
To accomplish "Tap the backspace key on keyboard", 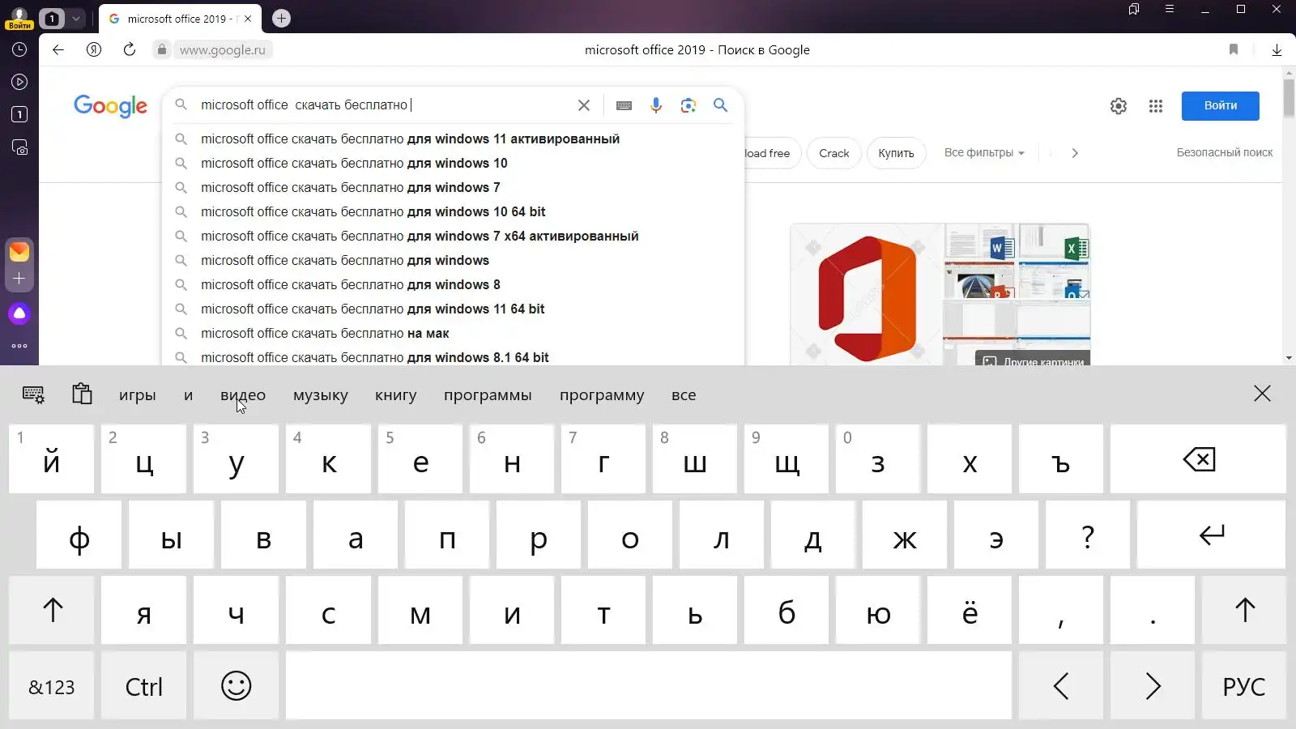I will coord(1198,459).
